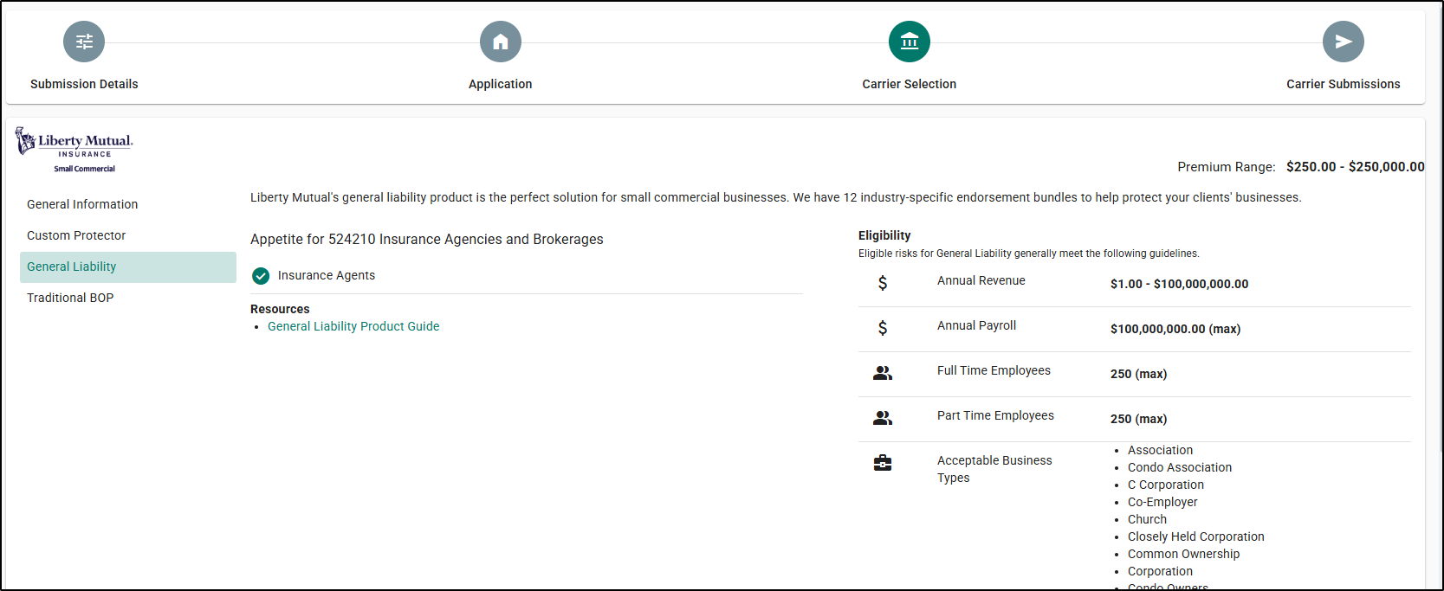Click the dollar icon beside Annual Revenue
Image resolution: width=1444 pixels, height=591 pixels.
point(883,283)
